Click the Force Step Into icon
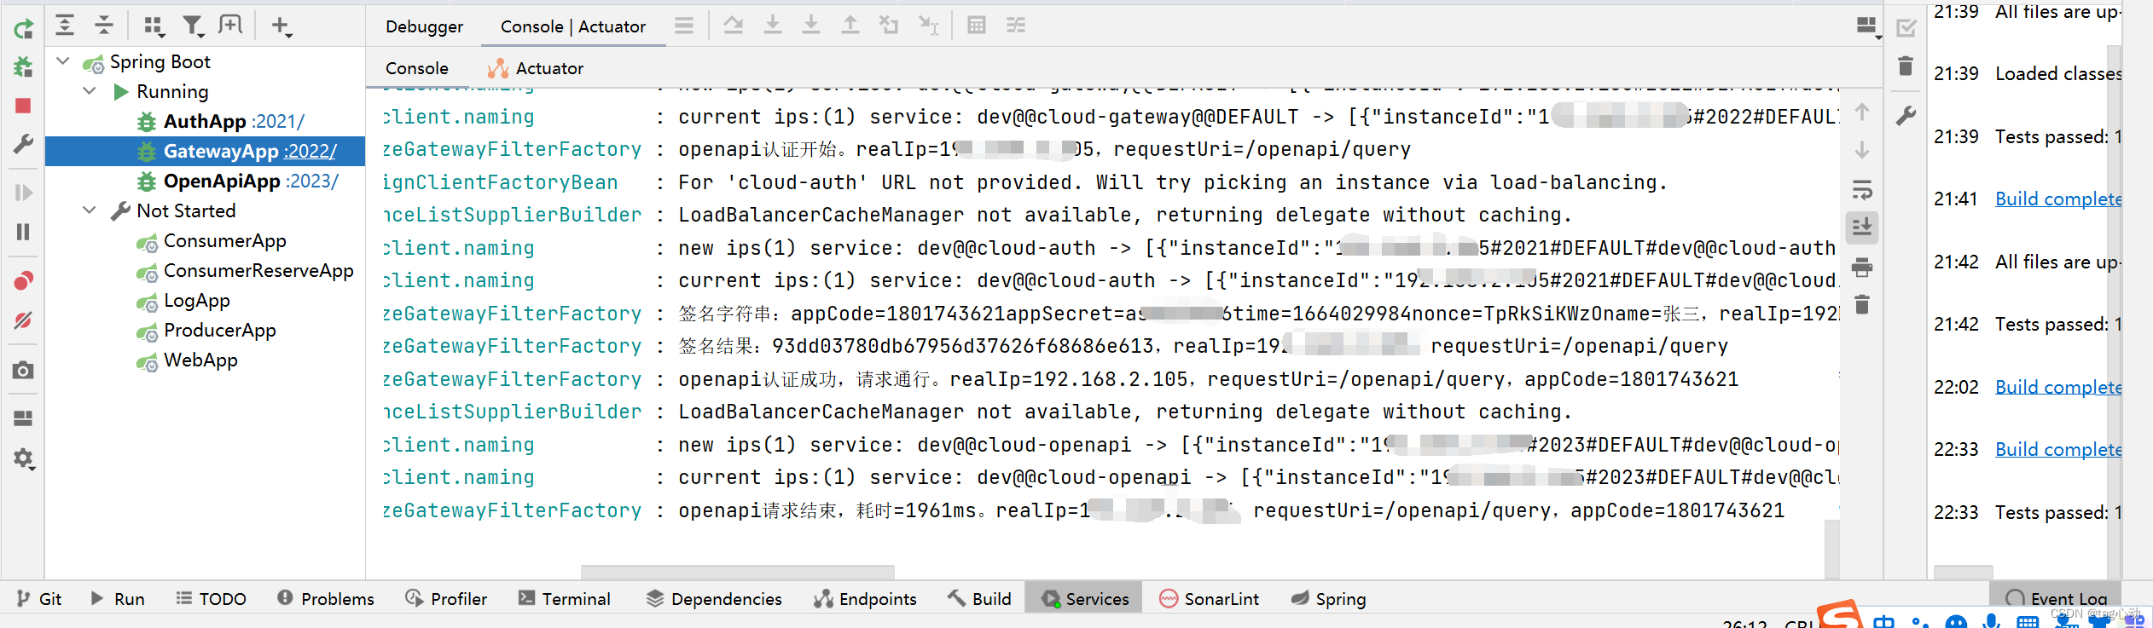Screen dimensions: 2153x628 coord(811,25)
